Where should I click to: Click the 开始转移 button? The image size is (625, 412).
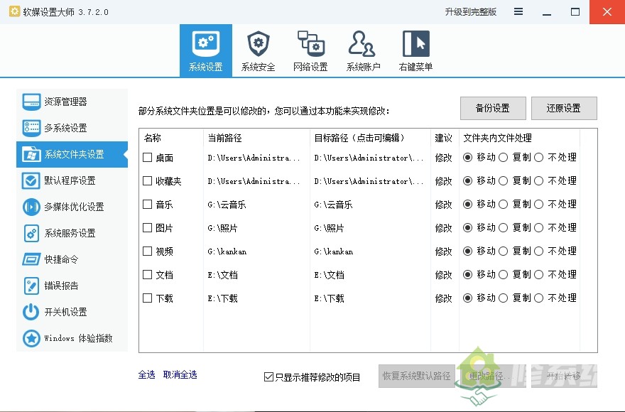point(564,376)
